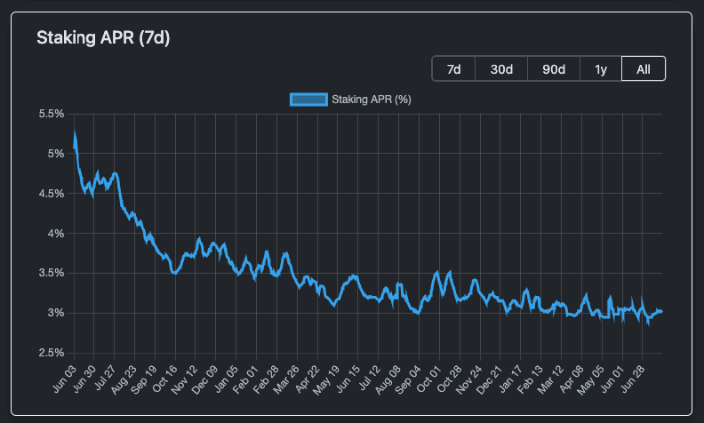The width and height of the screenshot is (704, 423).
Task: Select the 7d time range
Action: tap(453, 69)
